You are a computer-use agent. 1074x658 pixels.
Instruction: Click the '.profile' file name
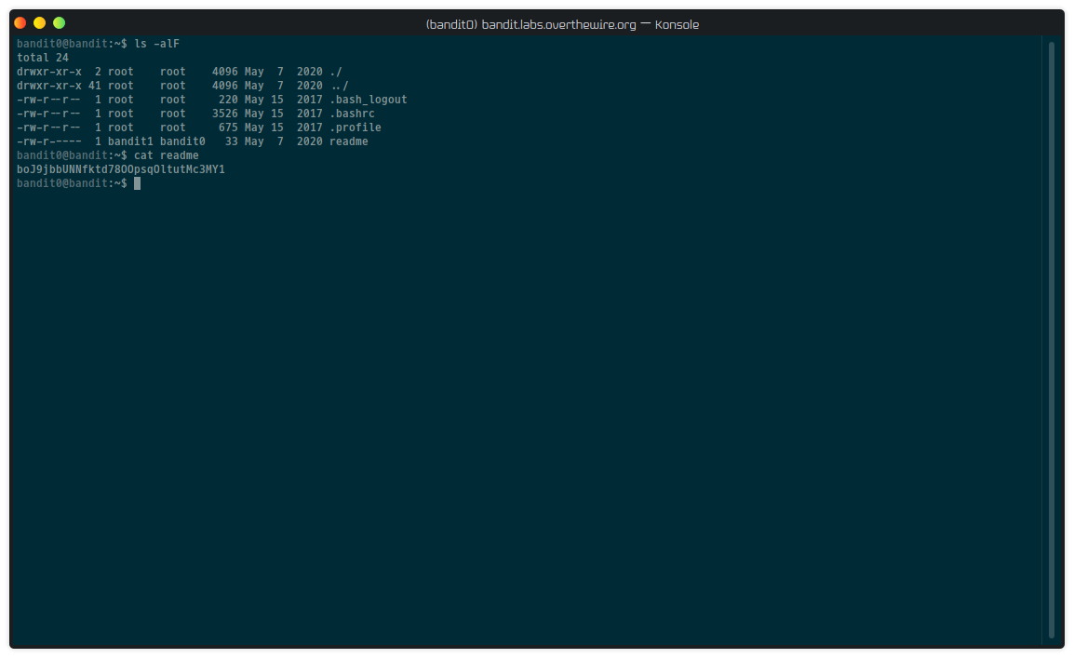pos(356,128)
